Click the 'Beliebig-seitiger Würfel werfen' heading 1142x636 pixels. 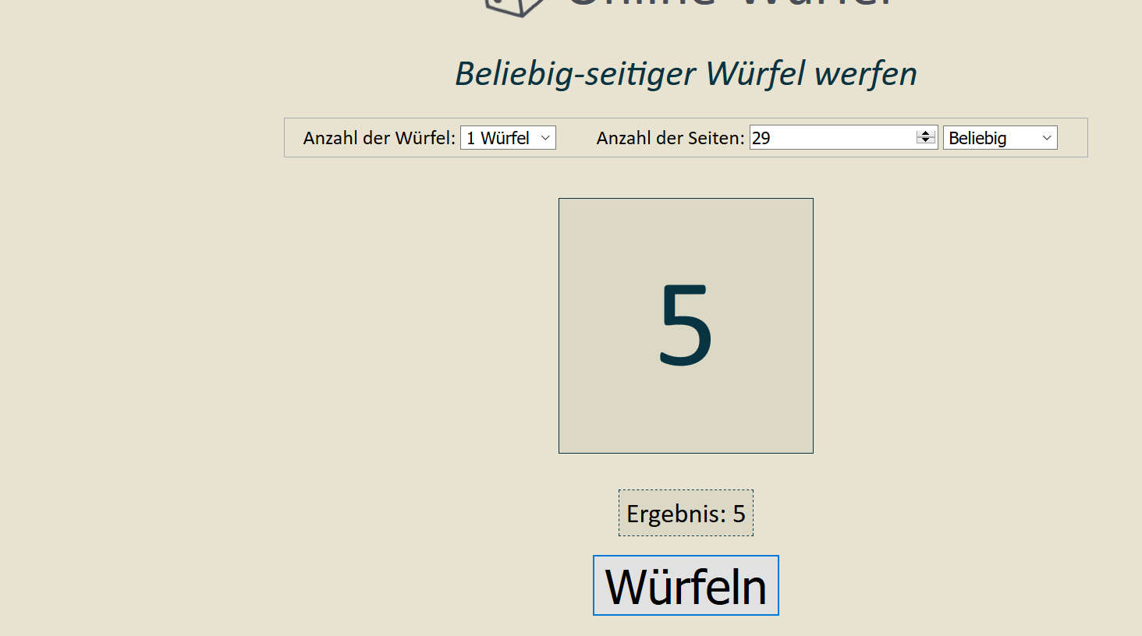(x=686, y=74)
